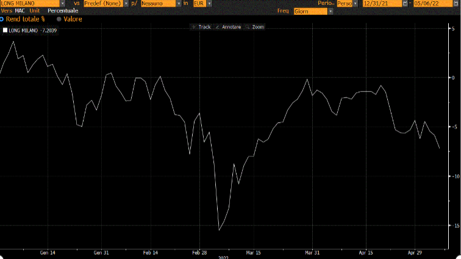Click the Percentuale unit label
Screen dimensions: 461x259
tap(62, 11)
